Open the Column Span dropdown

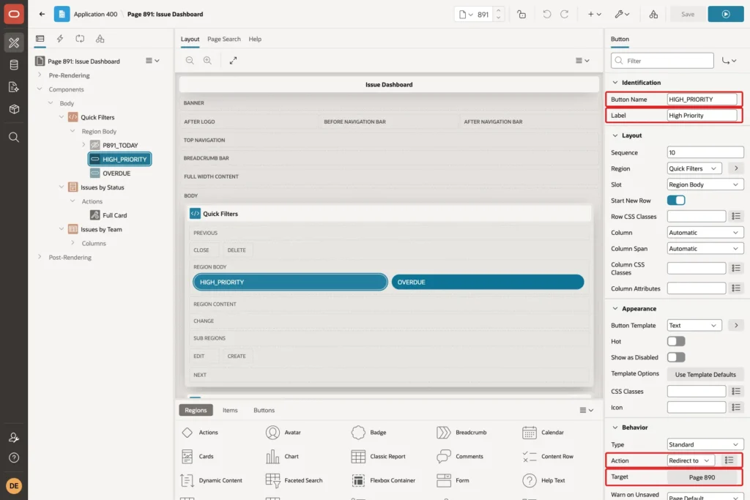tap(705, 249)
